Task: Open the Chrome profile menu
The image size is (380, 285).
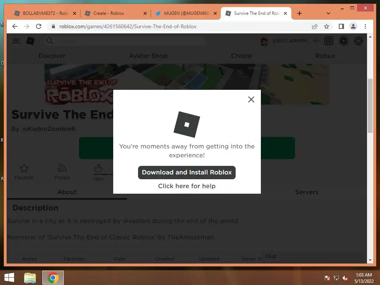Action: (x=353, y=26)
